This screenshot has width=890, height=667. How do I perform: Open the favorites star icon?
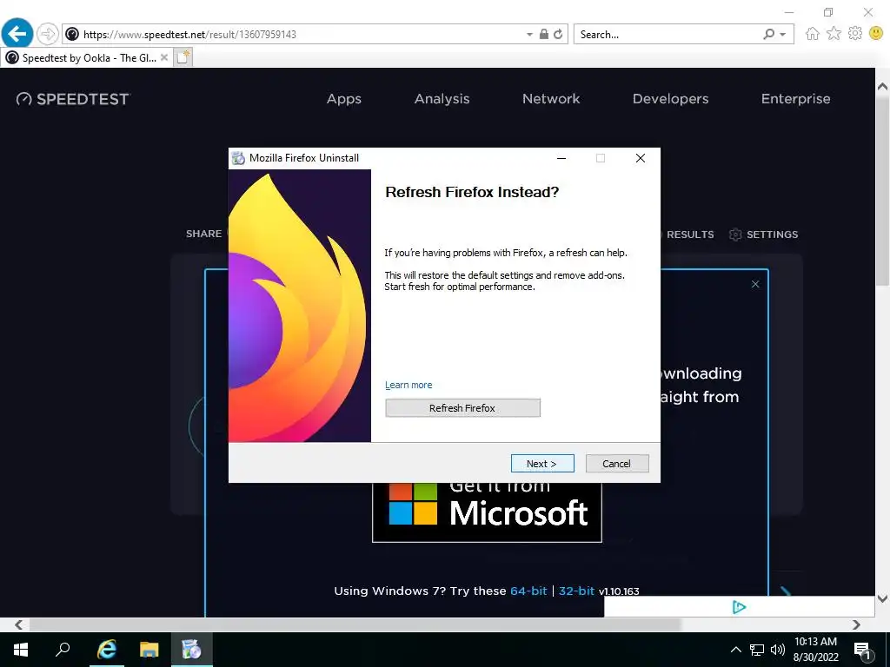834,34
